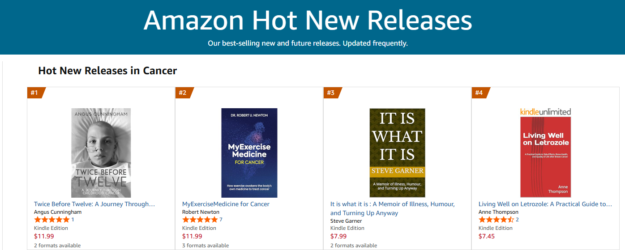
Task: Open star rating for MyExerciseMedicine
Action: click(x=200, y=220)
